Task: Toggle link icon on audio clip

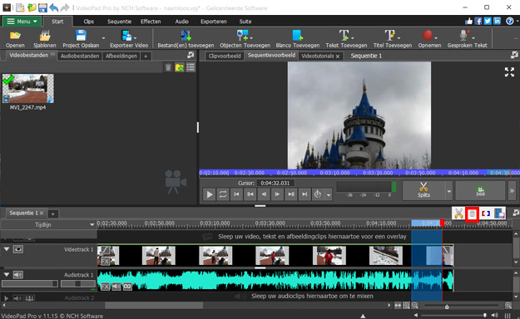Action: [x=127, y=287]
